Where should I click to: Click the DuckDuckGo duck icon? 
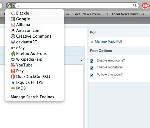[13, 77]
